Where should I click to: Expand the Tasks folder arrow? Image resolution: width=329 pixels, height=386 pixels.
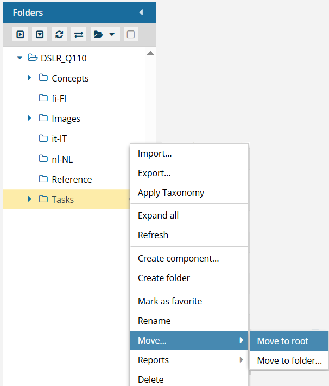click(x=29, y=199)
